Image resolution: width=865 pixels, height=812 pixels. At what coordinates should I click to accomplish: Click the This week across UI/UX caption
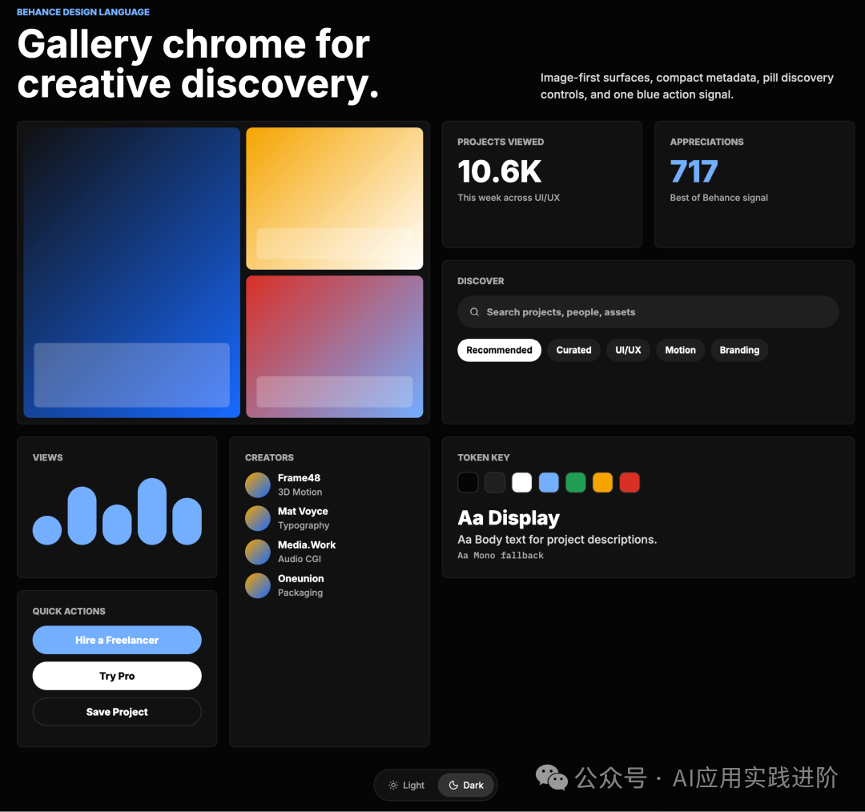click(x=509, y=198)
